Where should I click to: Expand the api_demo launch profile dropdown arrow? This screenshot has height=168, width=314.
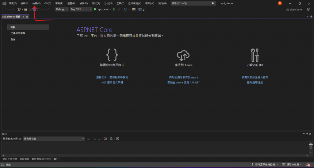click(x=111, y=10)
